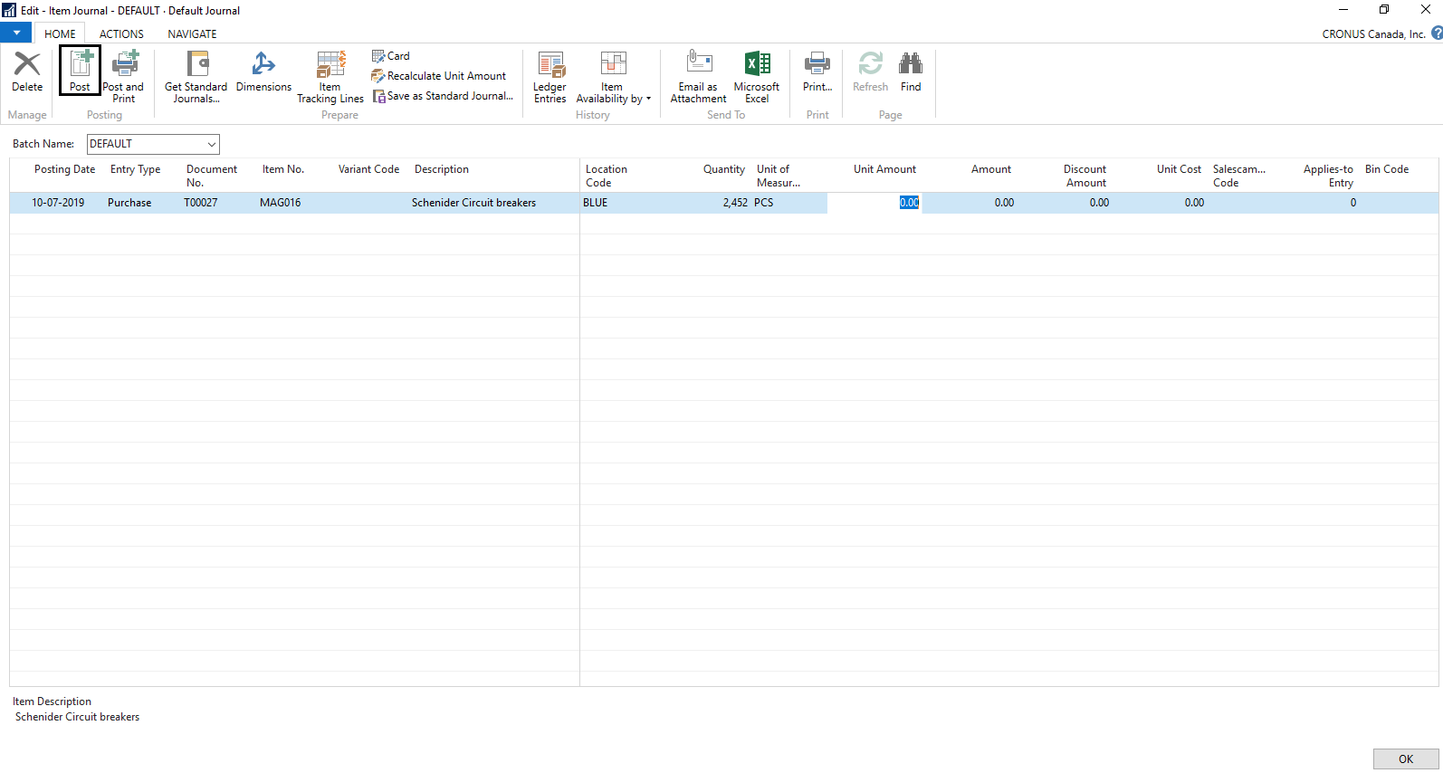Delete the selected journal line
Image resolution: width=1443 pixels, height=773 pixels.
pyautogui.click(x=27, y=65)
